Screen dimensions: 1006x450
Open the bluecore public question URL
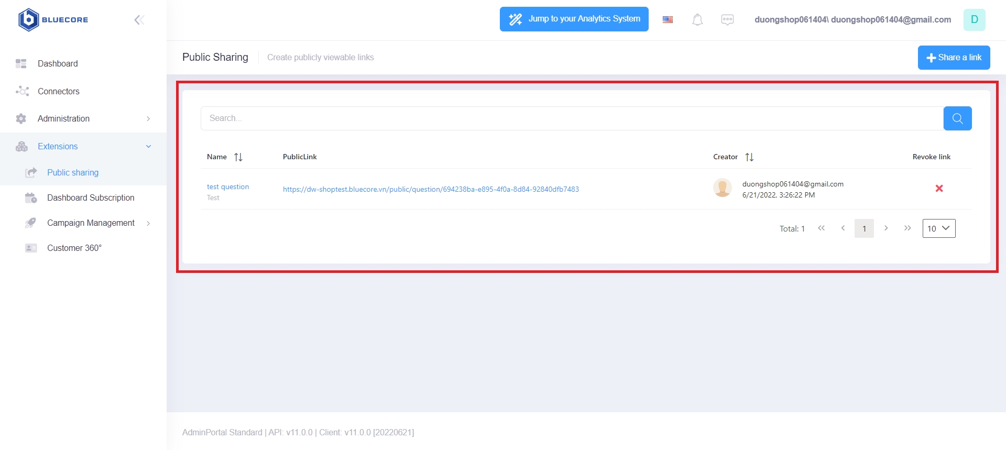431,190
